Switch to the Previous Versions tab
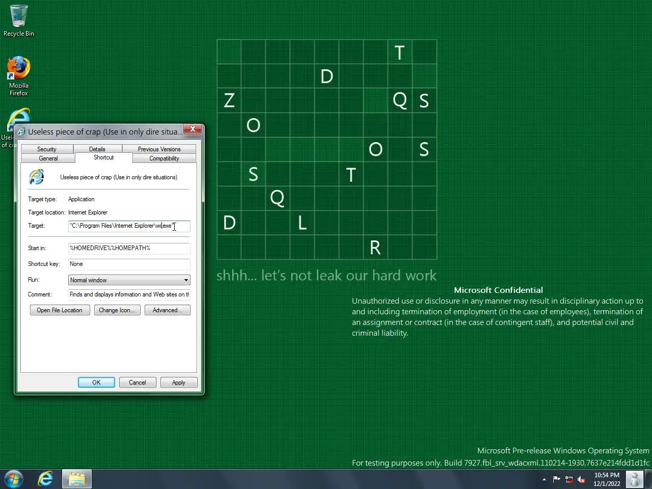Image resolution: width=652 pixels, height=489 pixels. click(159, 149)
